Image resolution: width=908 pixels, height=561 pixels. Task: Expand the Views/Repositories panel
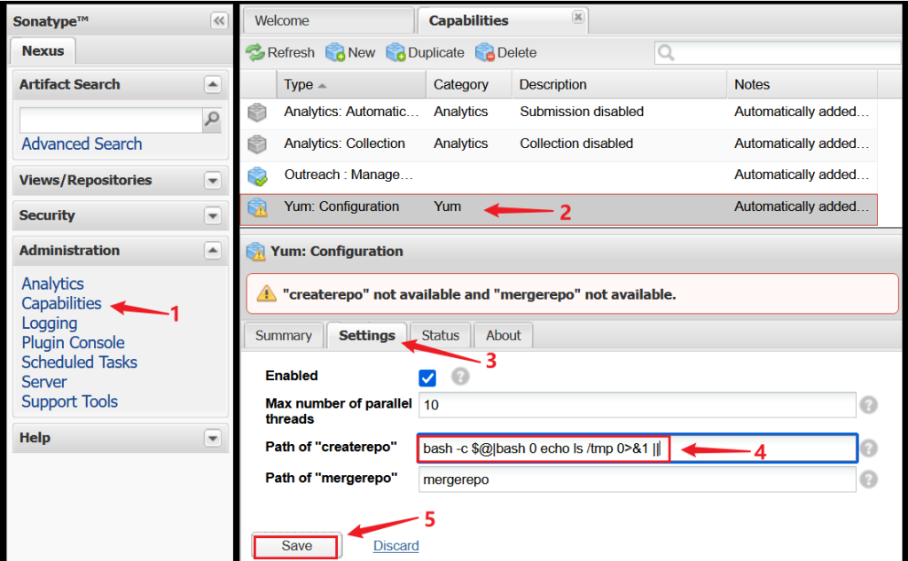point(213,181)
